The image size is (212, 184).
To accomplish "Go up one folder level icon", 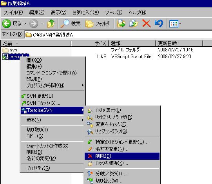I will (x=51, y=24).
